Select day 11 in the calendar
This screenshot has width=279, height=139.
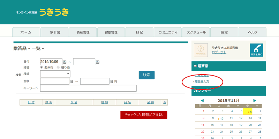[231, 118]
